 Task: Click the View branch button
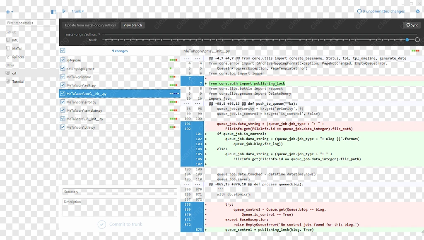pos(132,25)
